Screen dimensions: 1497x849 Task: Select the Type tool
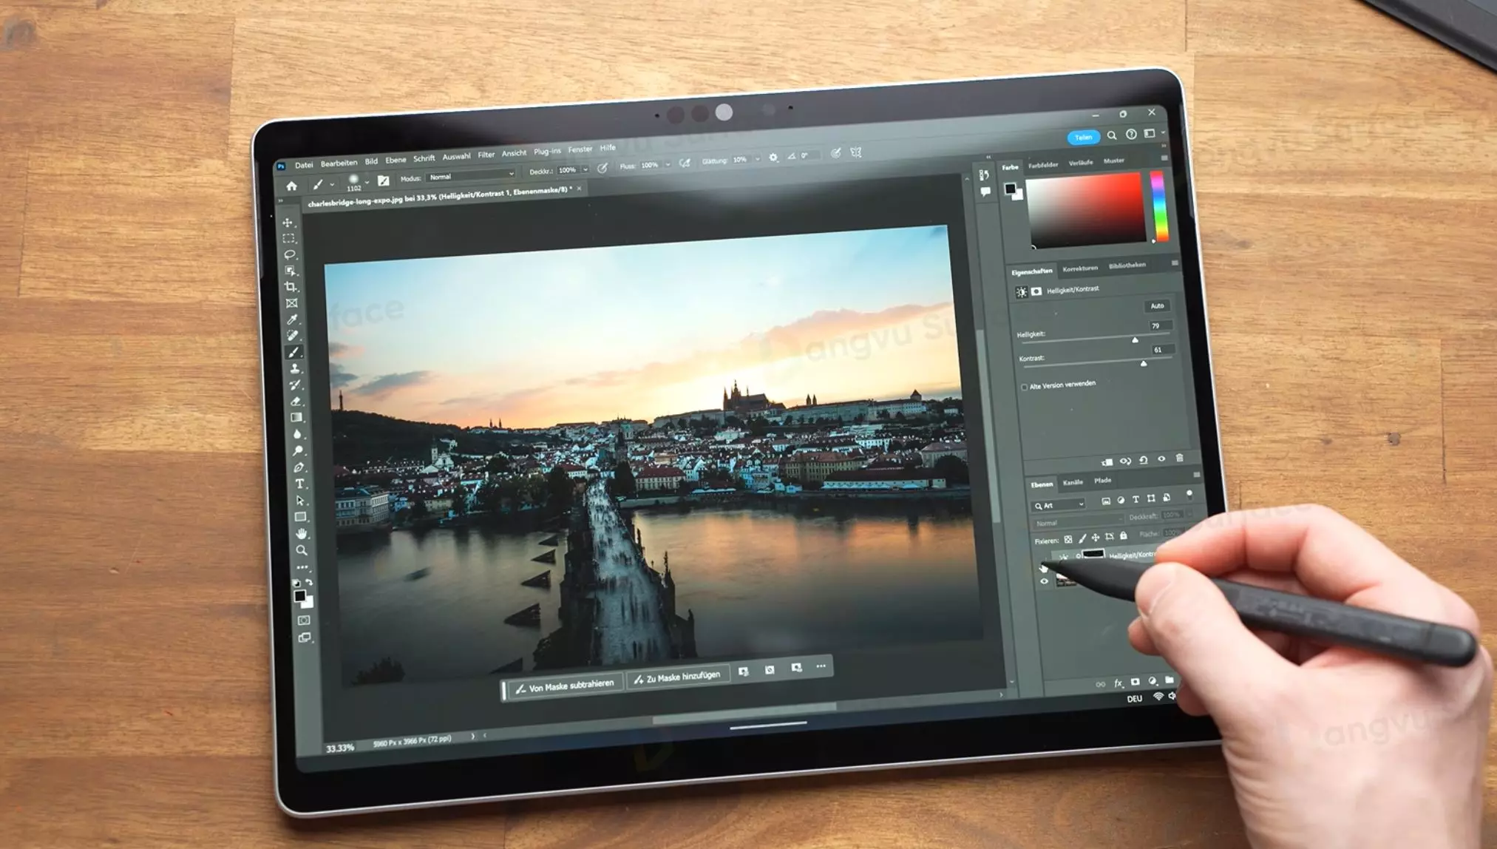point(299,484)
